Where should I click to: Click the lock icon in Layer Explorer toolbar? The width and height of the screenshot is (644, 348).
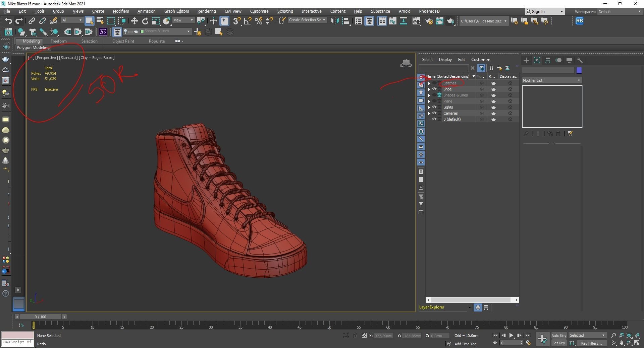pyautogui.click(x=491, y=68)
